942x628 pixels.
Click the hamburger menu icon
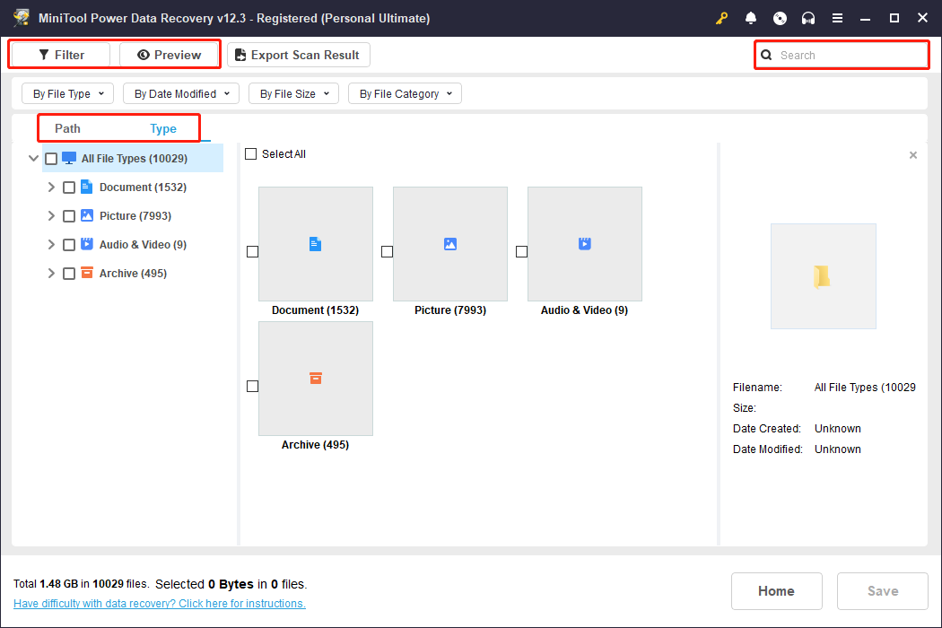click(837, 17)
